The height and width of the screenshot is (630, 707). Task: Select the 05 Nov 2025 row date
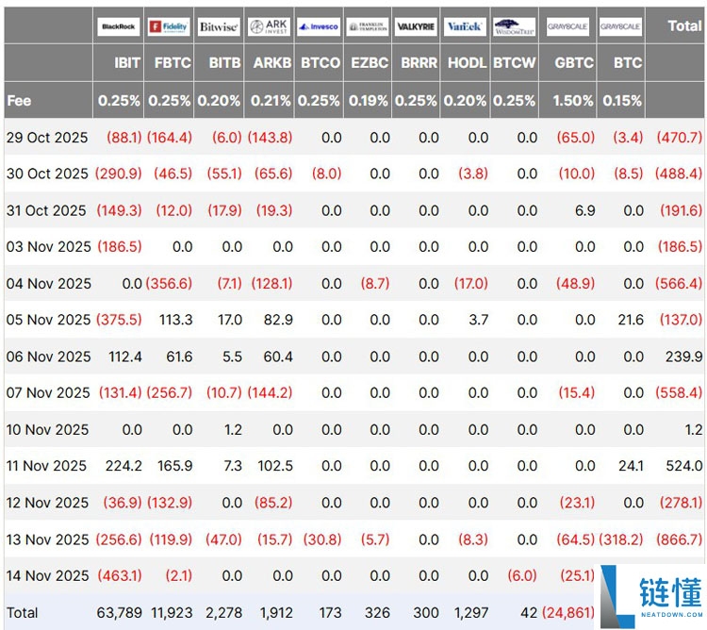(49, 320)
